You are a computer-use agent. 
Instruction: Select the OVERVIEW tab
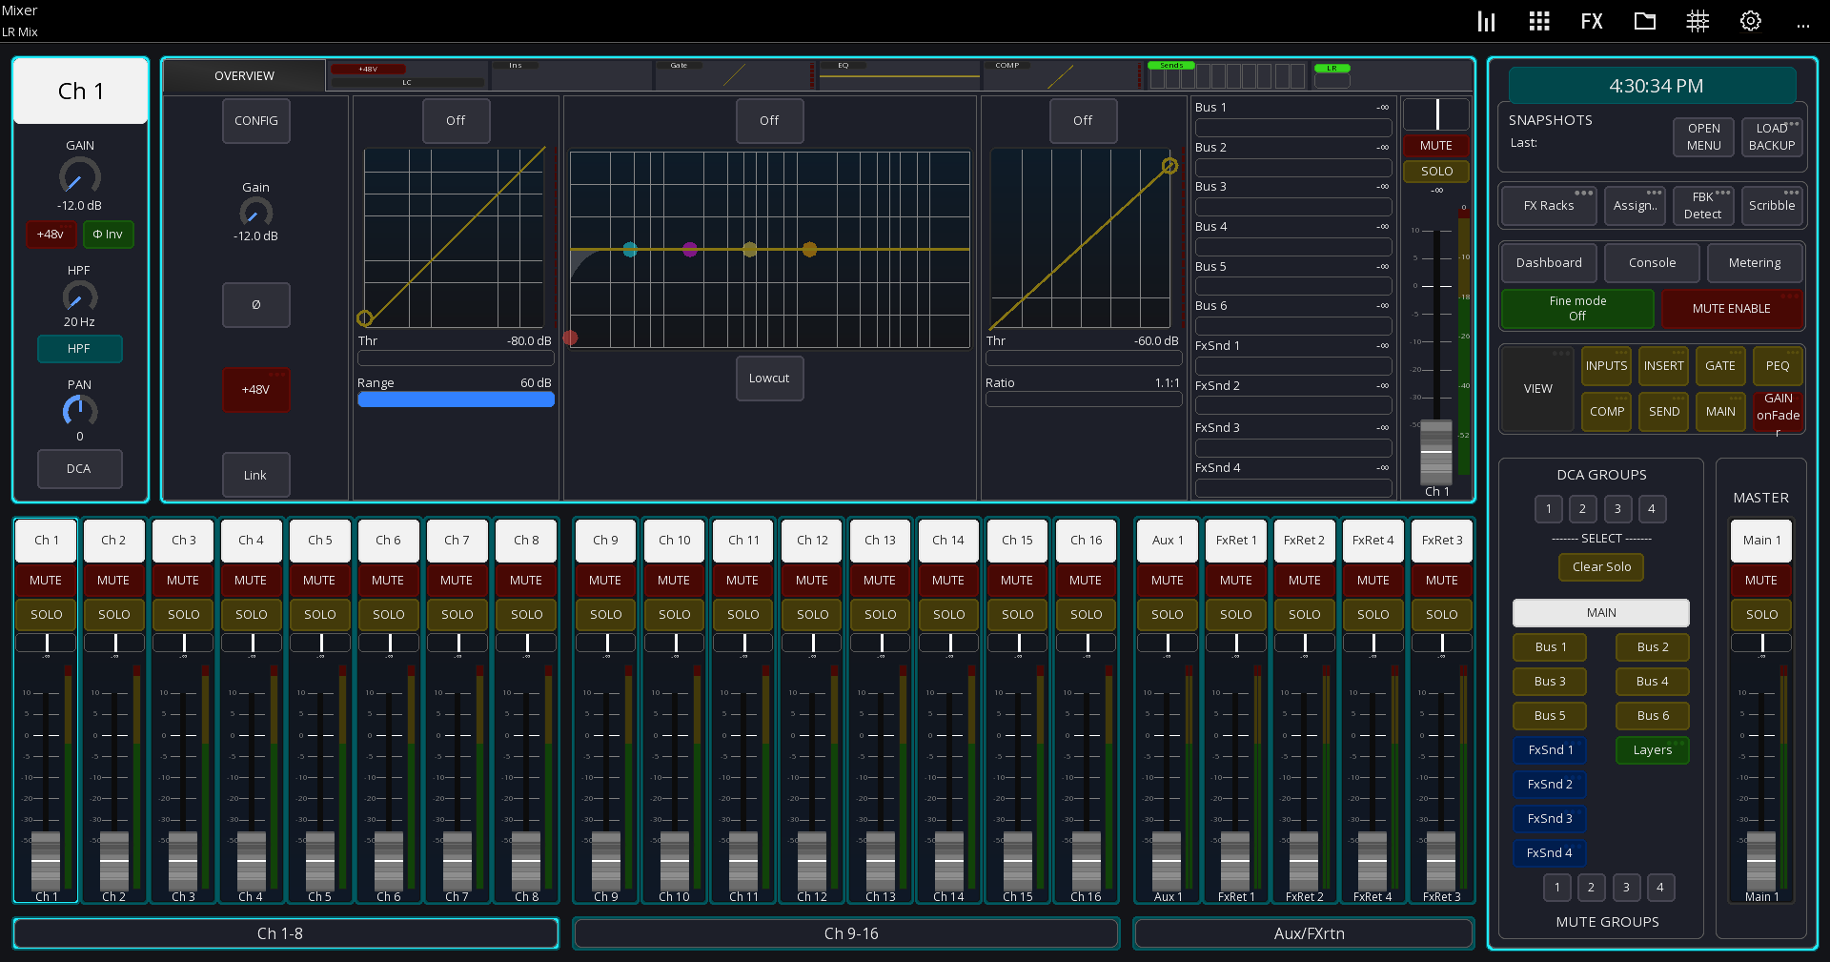pyautogui.click(x=245, y=75)
